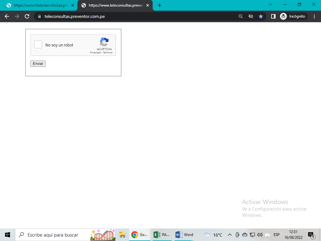Open File Explorer from the taskbar
This screenshot has height=241, width=321.
pyautogui.click(x=122, y=235)
